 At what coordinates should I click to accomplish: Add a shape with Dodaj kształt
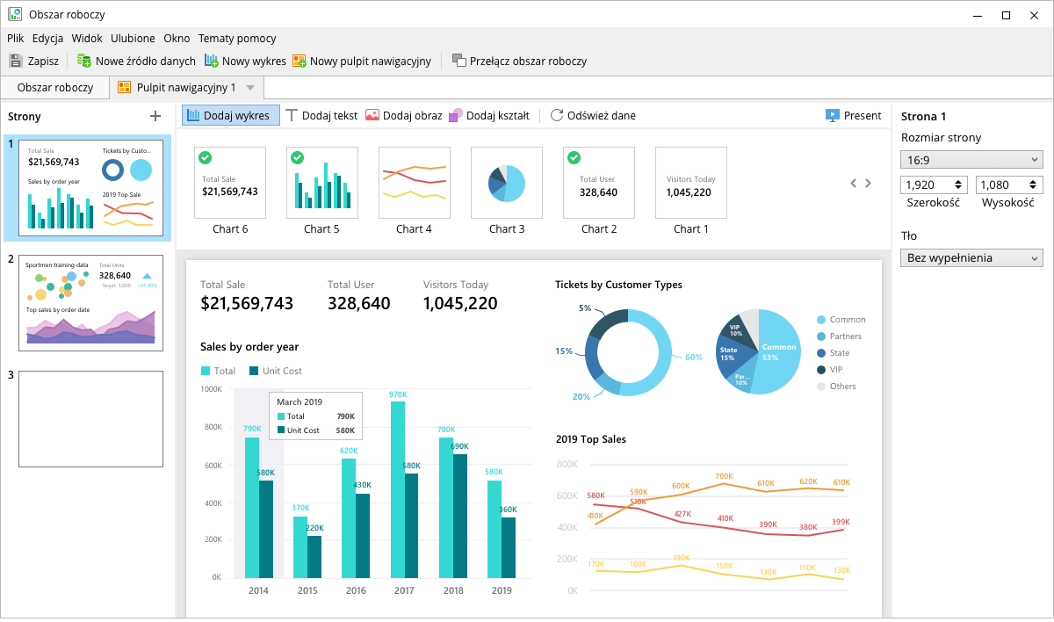click(489, 115)
